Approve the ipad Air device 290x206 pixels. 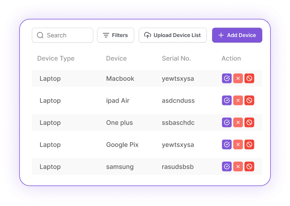coord(227,101)
